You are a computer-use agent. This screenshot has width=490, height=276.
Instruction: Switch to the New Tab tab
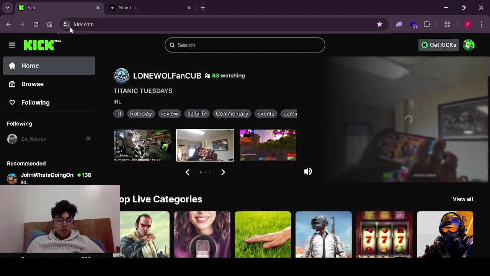pyautogui.click(x=149, y=8)
